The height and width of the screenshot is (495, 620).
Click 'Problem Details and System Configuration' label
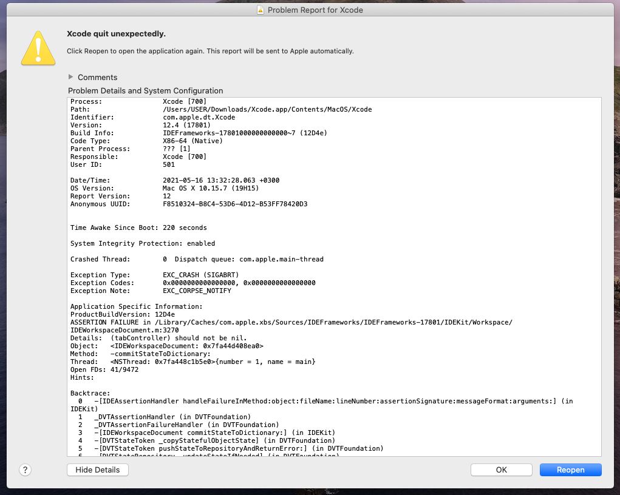click(146, 90)
